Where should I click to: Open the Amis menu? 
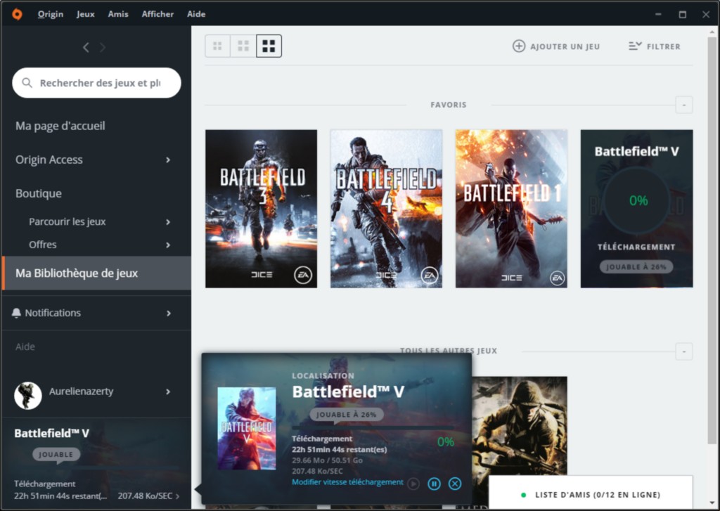click(118, 14)
